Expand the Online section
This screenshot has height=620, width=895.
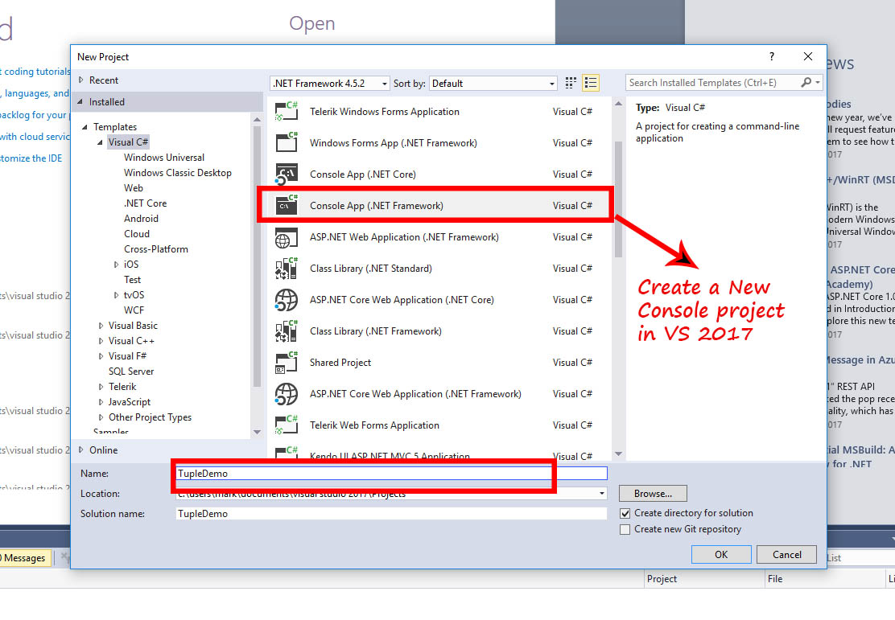81,450
